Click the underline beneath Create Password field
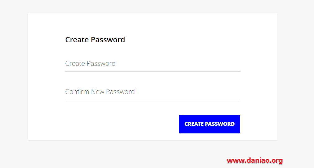 tap(153, 71)
